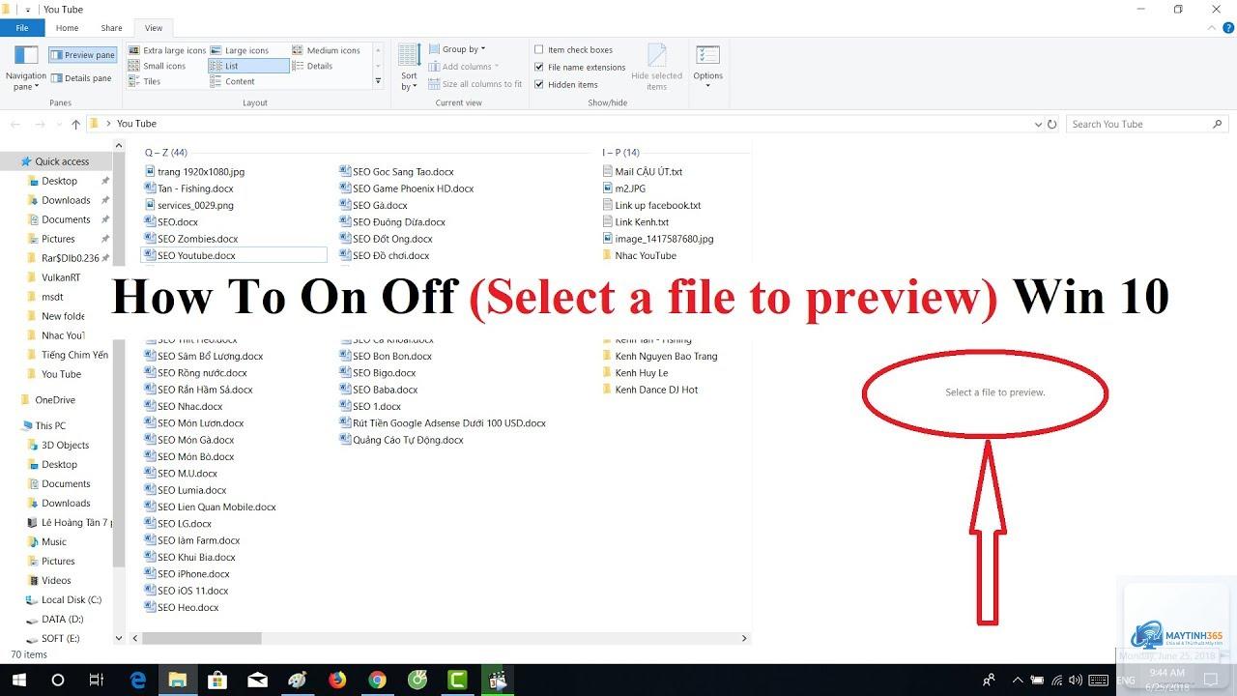1237x696 pixels.
Task: Click Size all columns to fit
Action: tap(475, 84)
